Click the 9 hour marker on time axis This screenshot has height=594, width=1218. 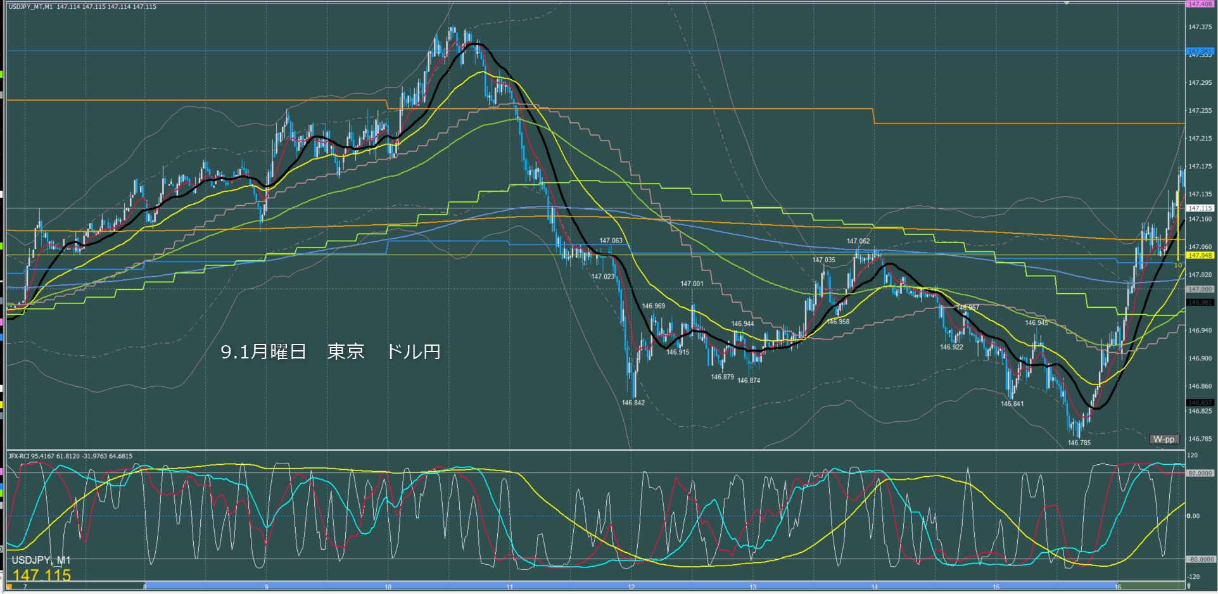266,587
